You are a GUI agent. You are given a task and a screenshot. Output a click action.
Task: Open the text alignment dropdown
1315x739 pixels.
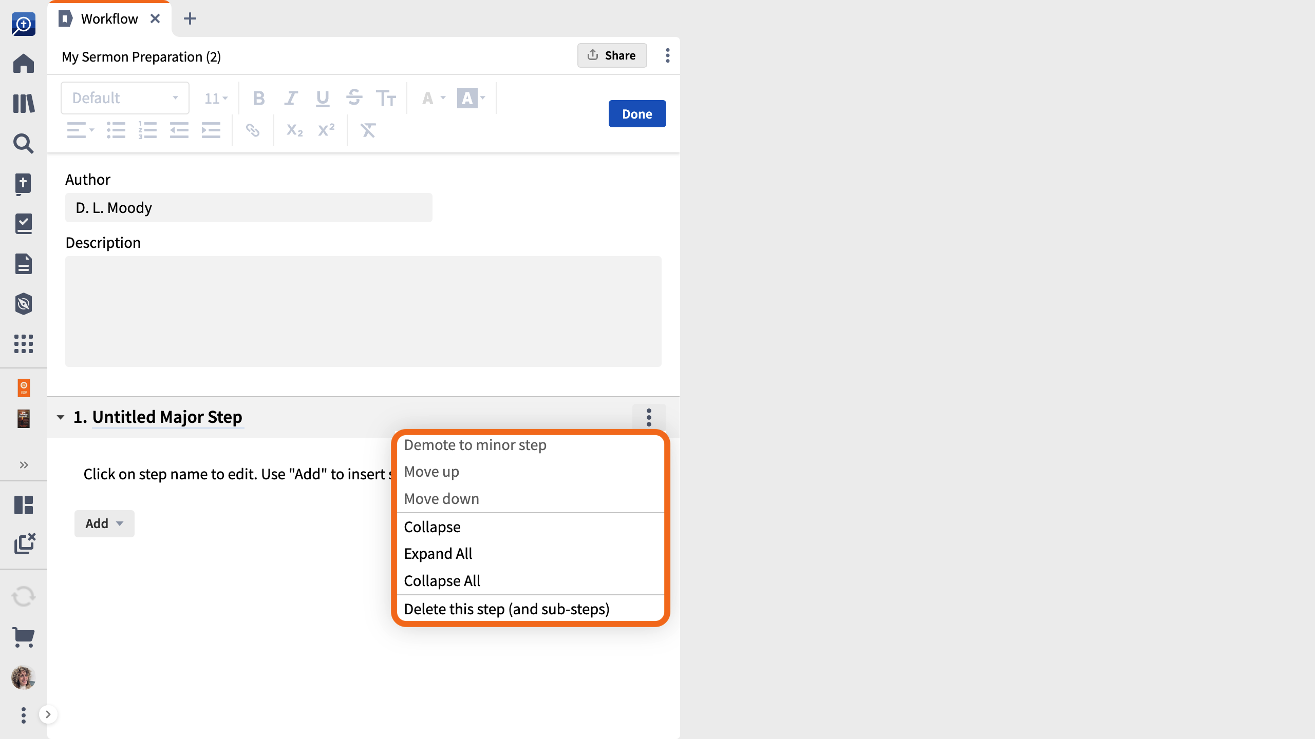tap(81, 130)
